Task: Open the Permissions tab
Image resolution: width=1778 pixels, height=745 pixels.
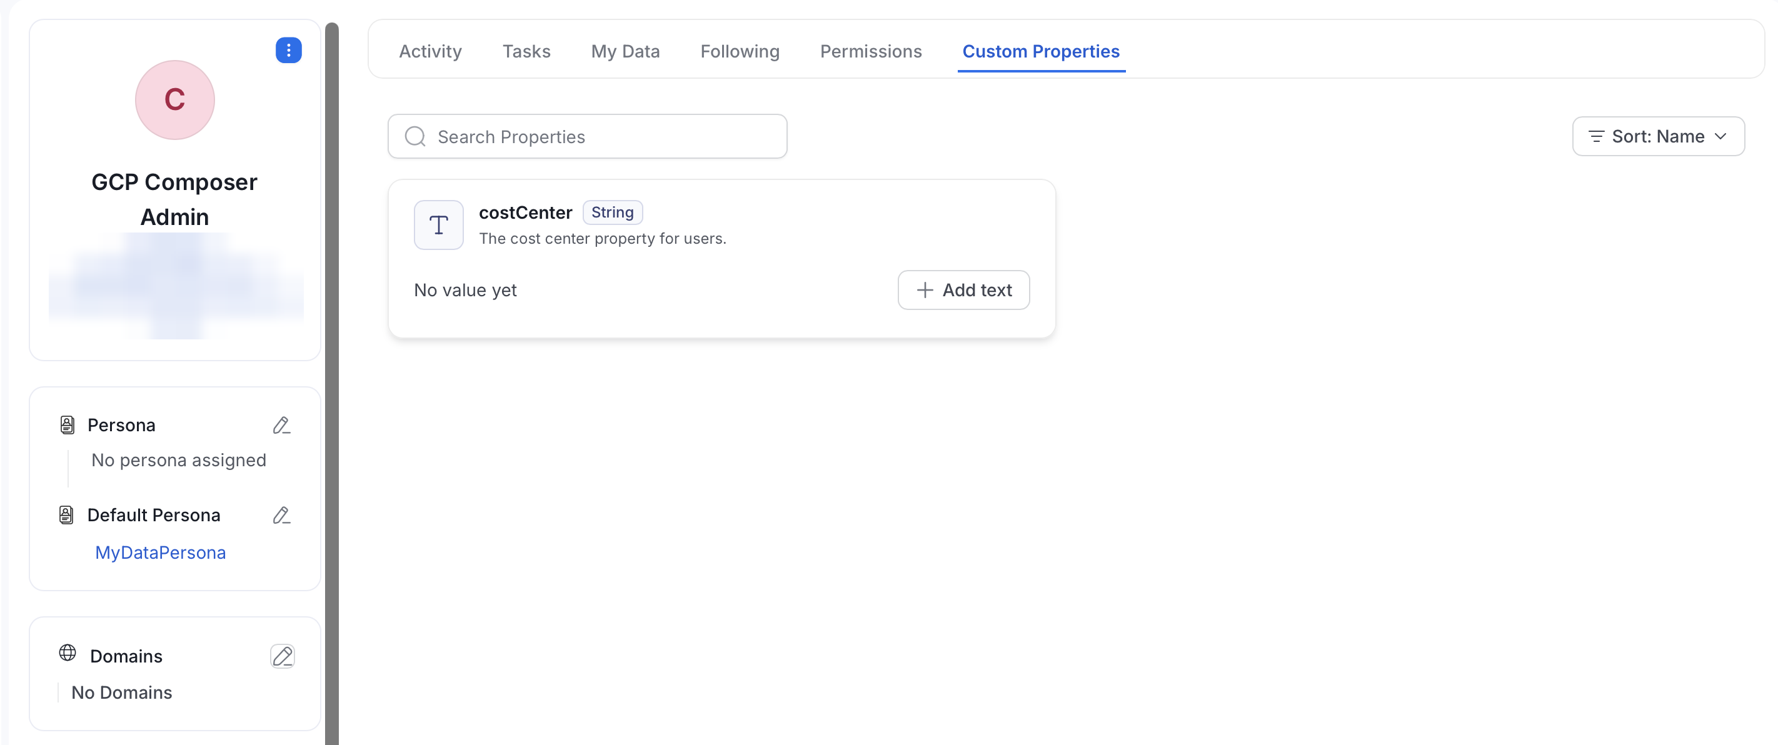Action: click(870, 51)
